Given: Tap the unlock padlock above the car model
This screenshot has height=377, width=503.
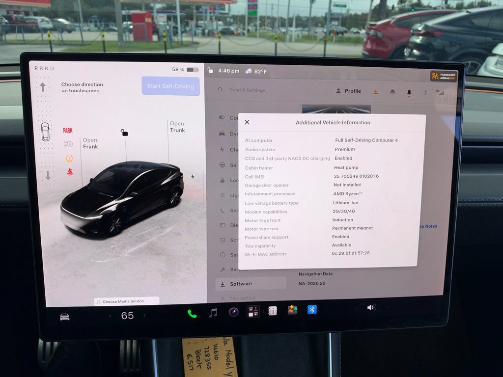Looking at the screenshot, I should [x=124, y=133].
